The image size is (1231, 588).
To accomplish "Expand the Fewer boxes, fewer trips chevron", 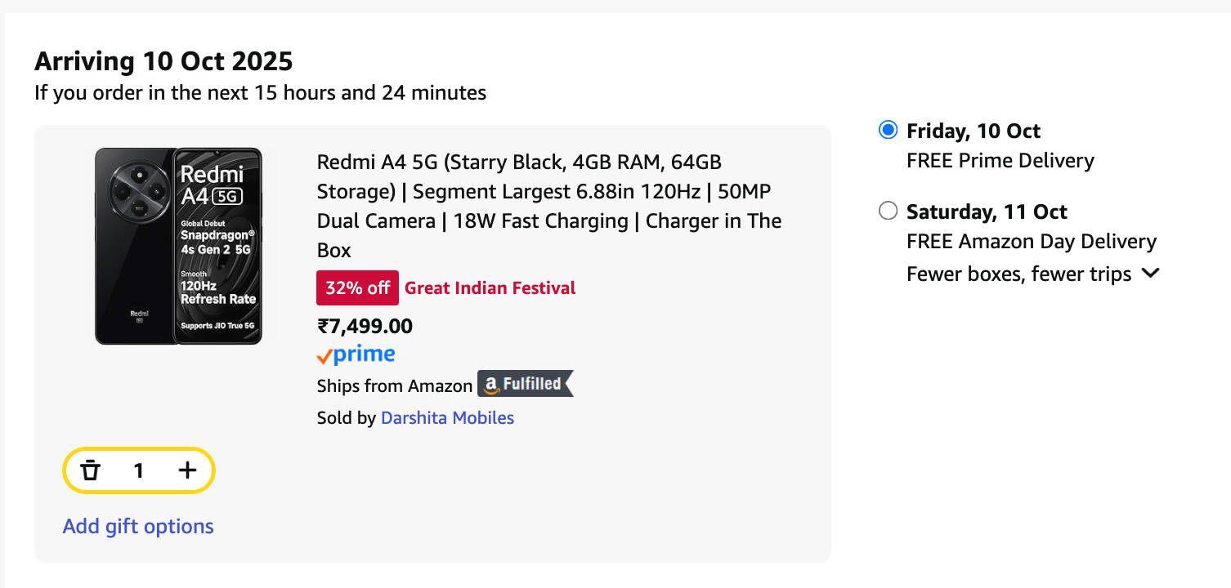I will tap(1151, 274).
